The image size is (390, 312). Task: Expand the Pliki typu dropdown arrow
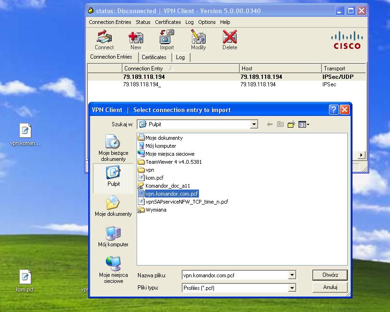tap(292, 288)
